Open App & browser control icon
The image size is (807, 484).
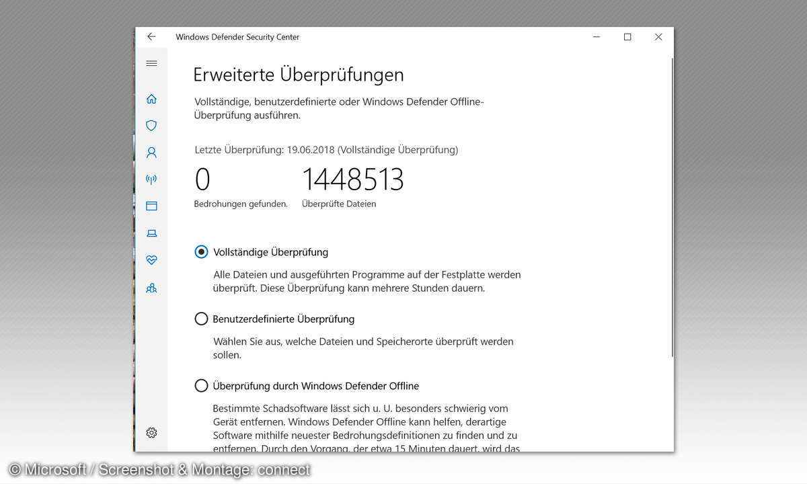point(151,206)
